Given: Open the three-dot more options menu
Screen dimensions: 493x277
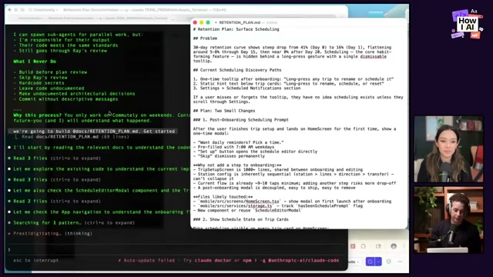Looking at the screenshot, I should click(x=400, y=262).
